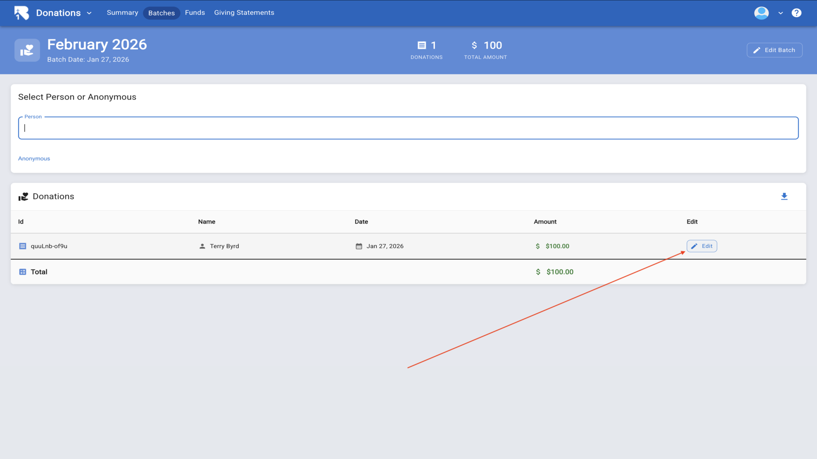Screen dimensions: 817x459
Task: Open the help question mark icon
Action: pyautogui.click(x=796, y=13)
